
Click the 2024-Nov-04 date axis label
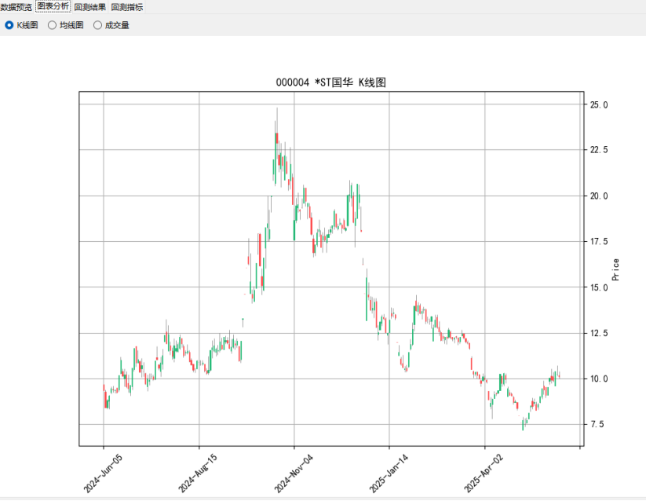294,474
